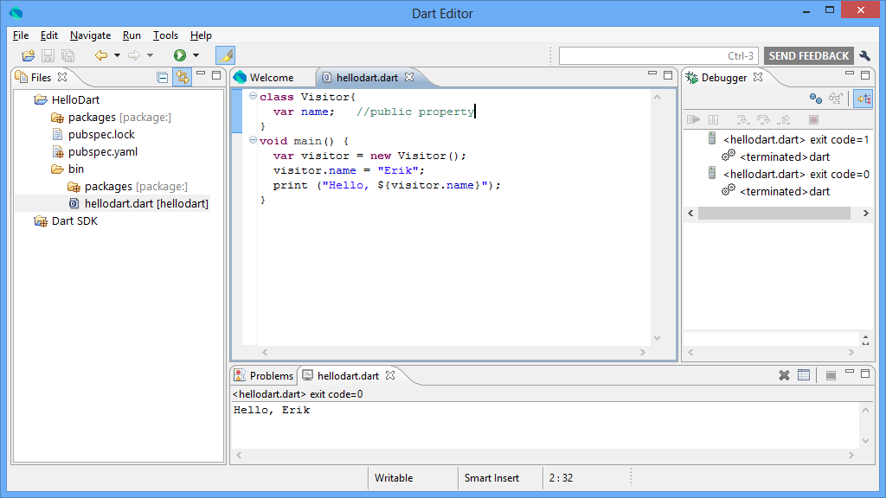Run the app with green play button
This screenshot has width=886, height=498.
click(180, 55)
